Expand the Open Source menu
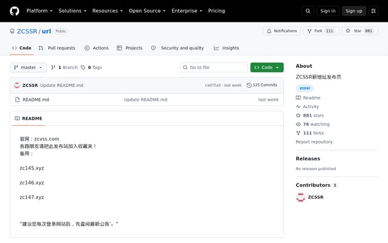Screen dimensions: 388x243 [x=147, y=11]
